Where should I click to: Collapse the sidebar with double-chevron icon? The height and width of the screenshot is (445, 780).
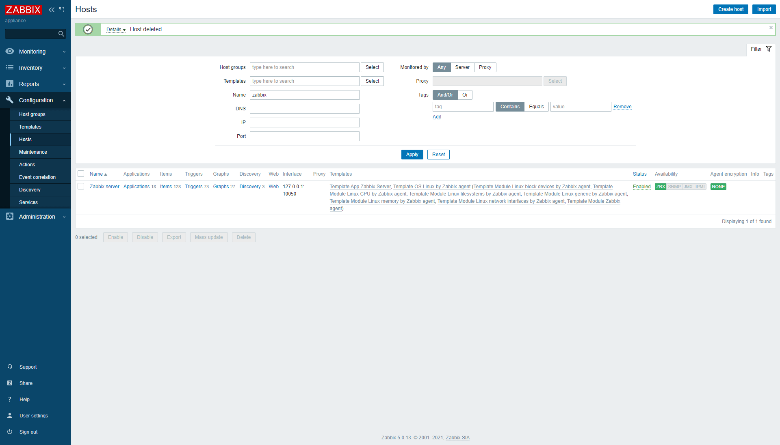(52, 10)
